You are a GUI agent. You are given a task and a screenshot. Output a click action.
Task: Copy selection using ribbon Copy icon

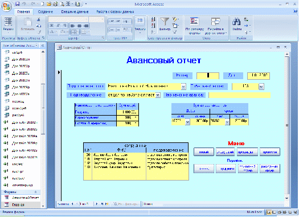(x=39, y=26)
